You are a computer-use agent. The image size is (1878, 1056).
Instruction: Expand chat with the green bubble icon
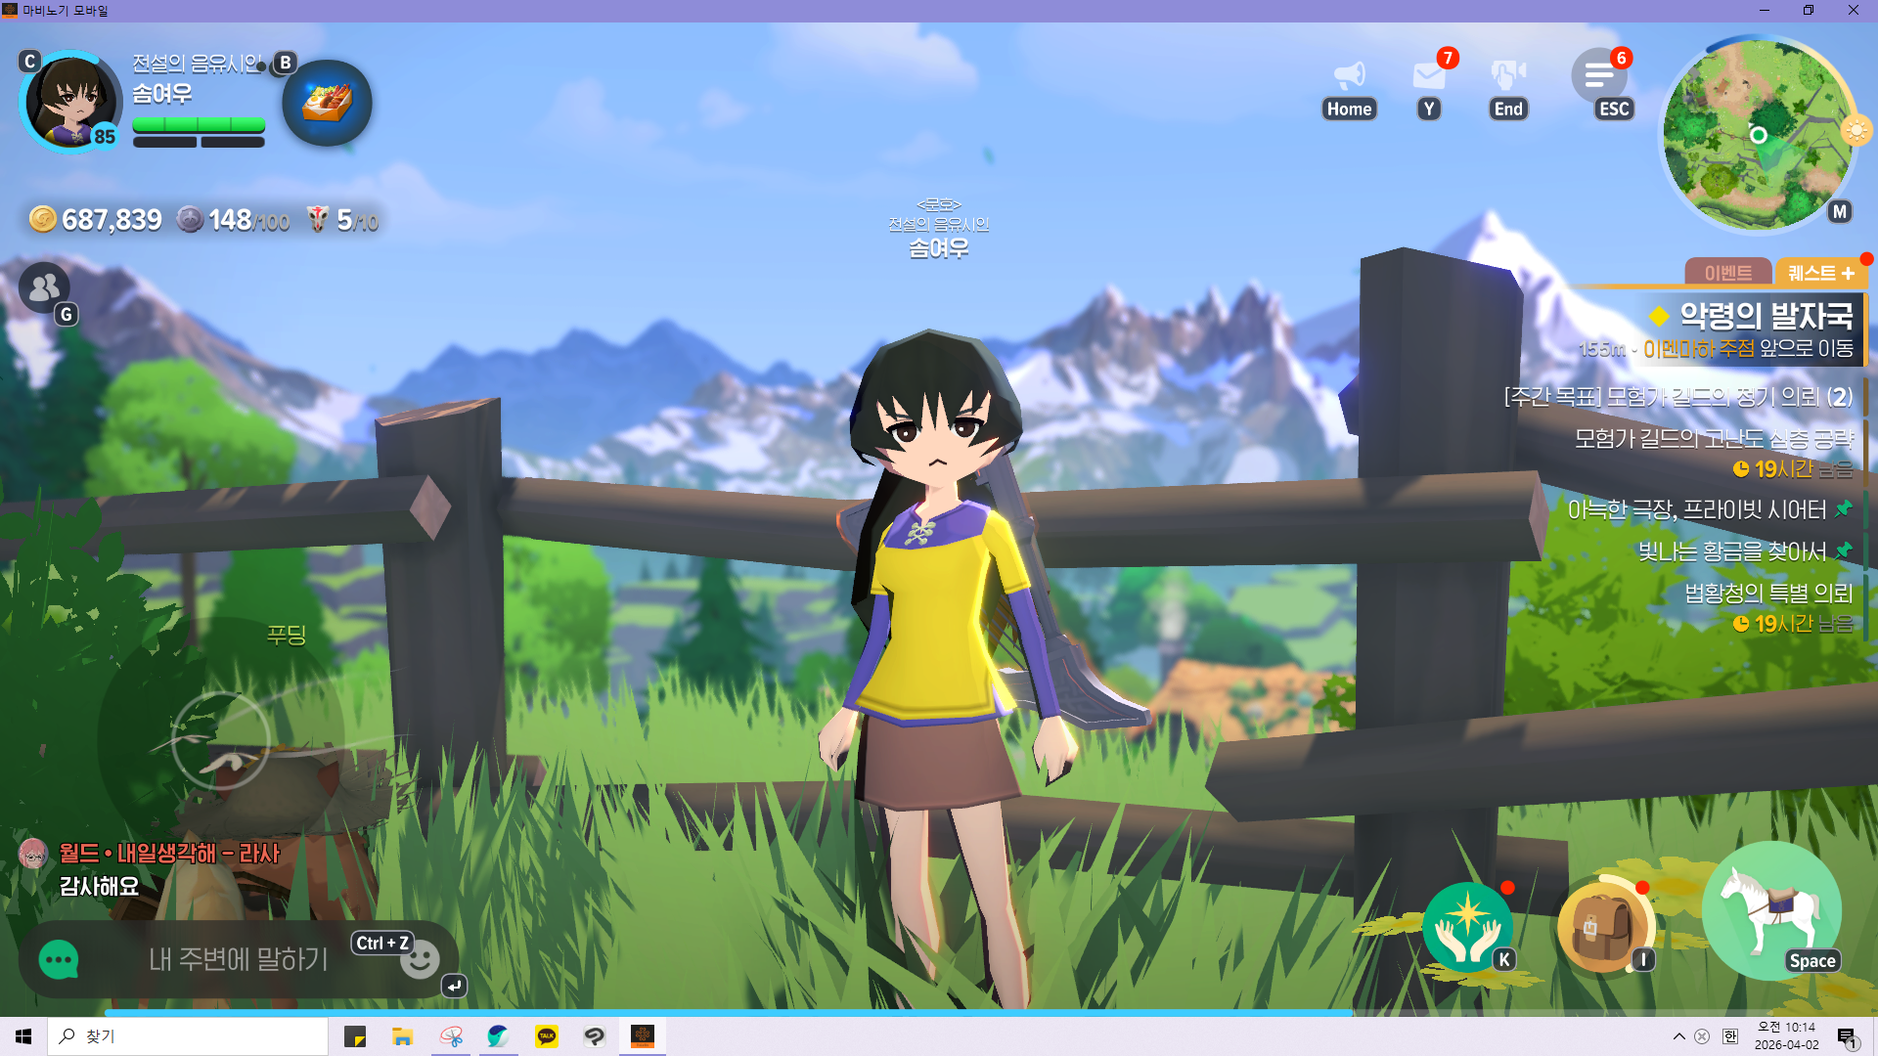(x=59, y=959)
